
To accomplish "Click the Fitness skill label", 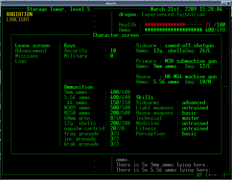I will (x=146, y=128).
